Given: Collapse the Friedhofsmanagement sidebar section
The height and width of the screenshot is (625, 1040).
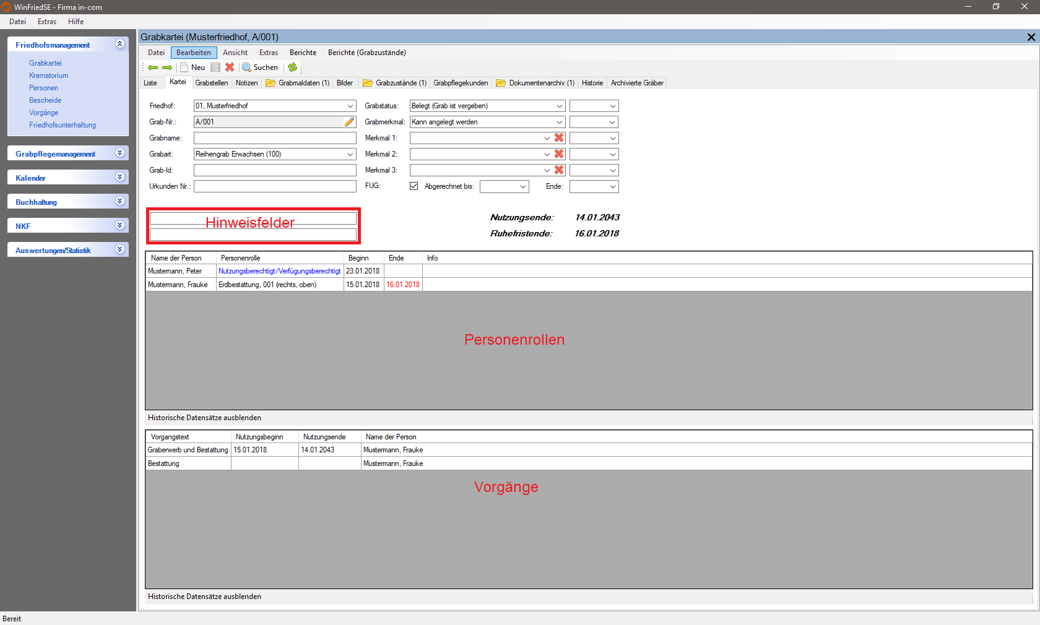Looking at the screenshot, I should [120, 44].
